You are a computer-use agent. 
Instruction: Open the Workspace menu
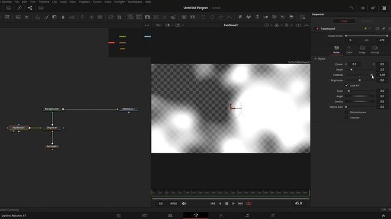coord(134,2)
